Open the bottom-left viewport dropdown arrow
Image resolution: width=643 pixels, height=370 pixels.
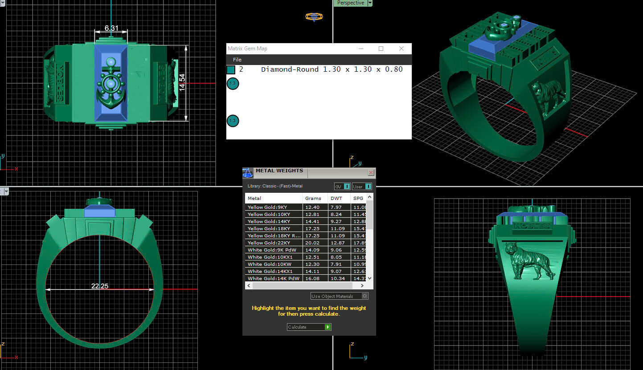click(6, 191)
